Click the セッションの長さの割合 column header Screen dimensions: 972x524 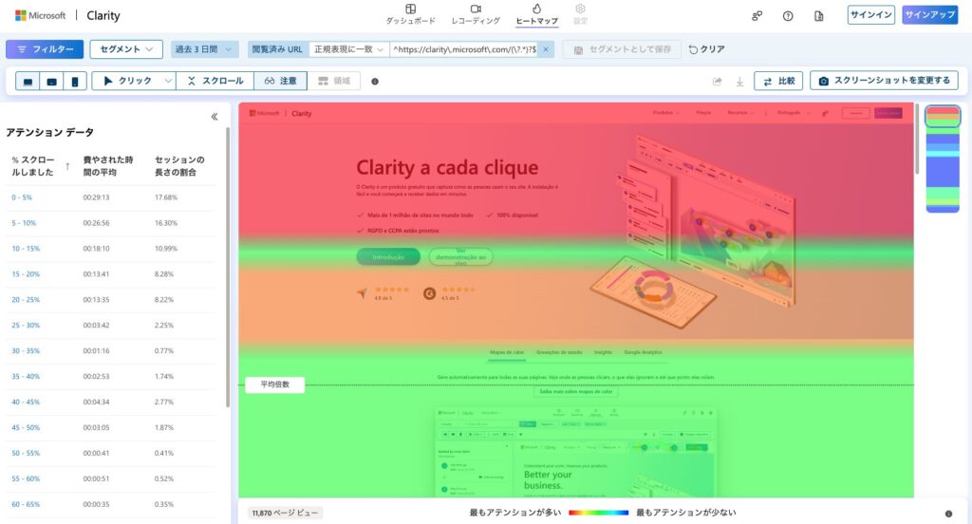(179, 166)
